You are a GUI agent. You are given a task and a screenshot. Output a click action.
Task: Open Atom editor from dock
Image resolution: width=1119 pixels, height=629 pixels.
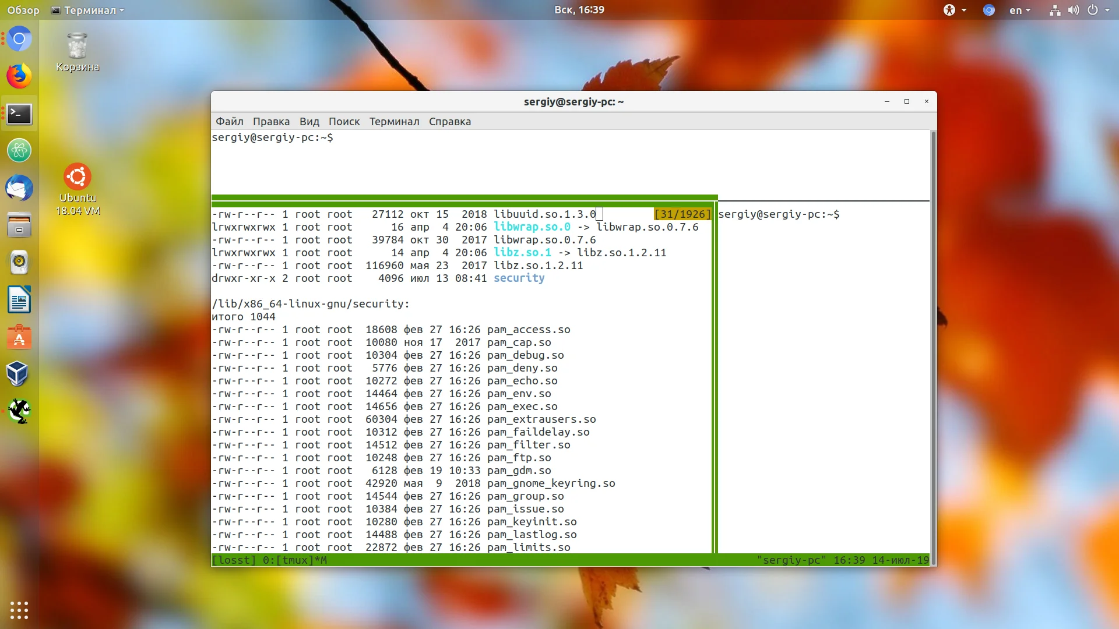(19, 151)
